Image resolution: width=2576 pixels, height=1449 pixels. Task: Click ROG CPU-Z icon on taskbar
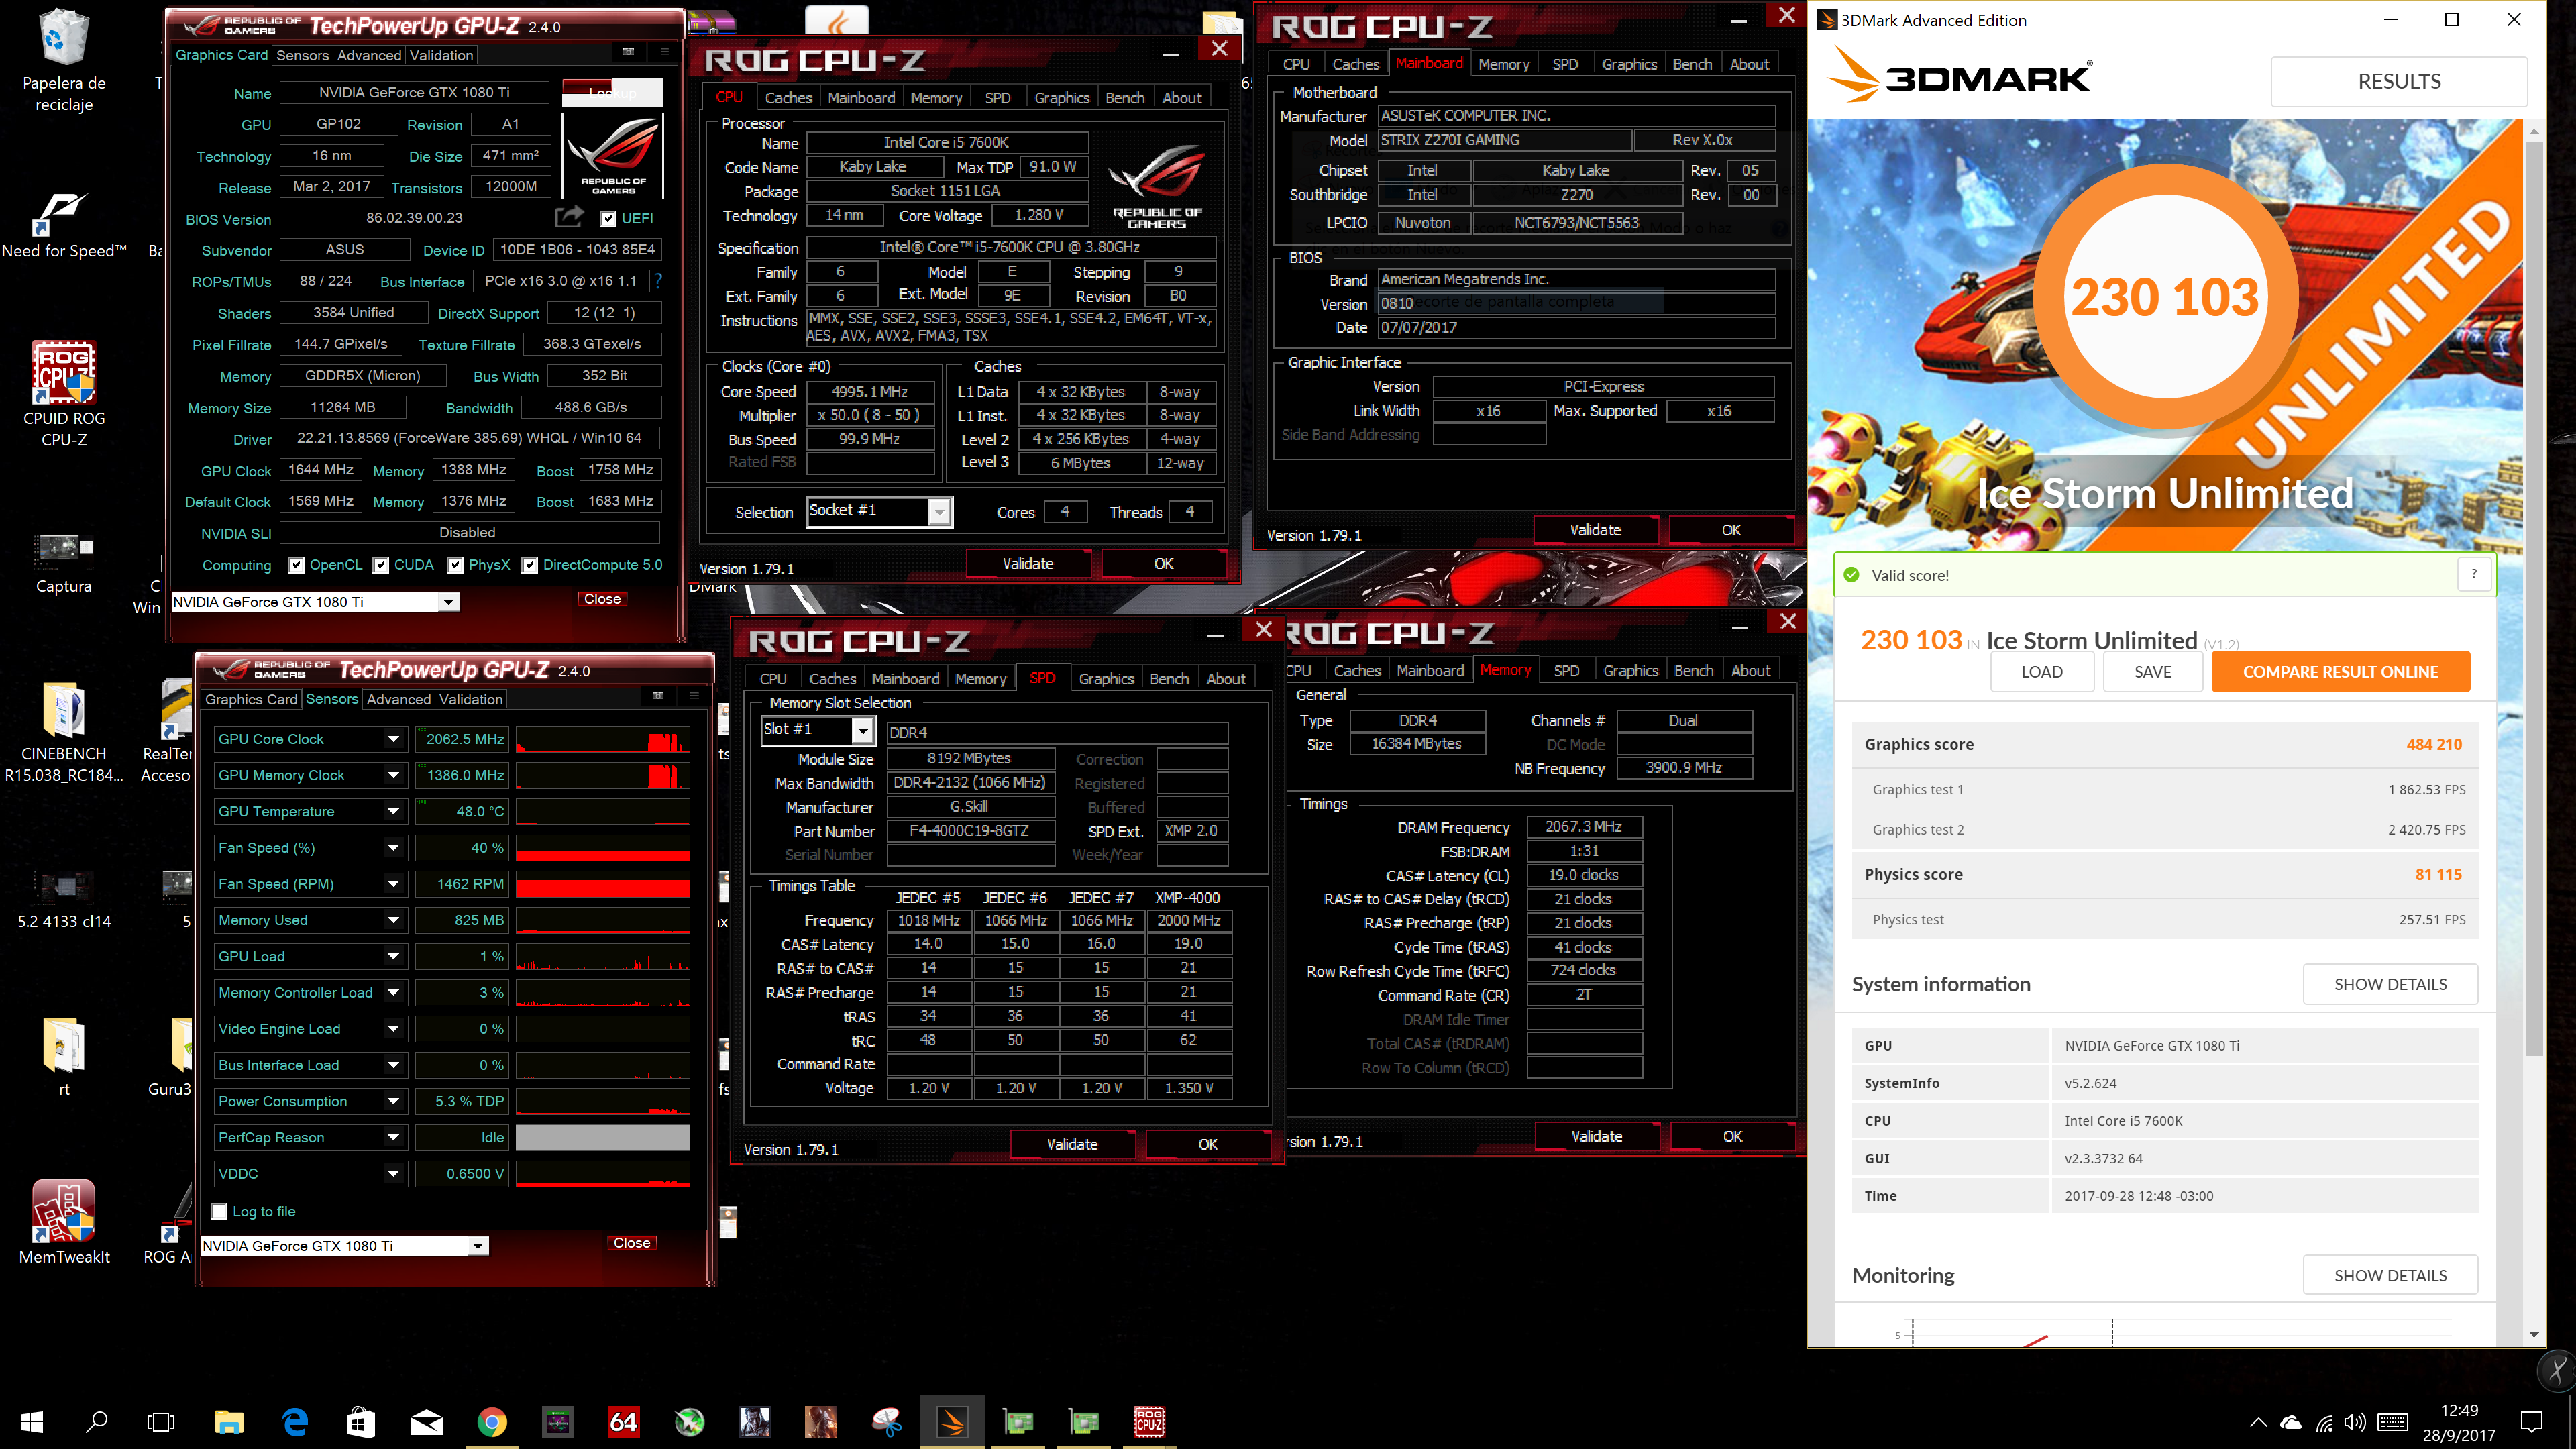[x=1149, y=1422]
